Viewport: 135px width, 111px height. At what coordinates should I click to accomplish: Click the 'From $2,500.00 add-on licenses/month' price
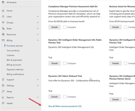pos(66,21)
